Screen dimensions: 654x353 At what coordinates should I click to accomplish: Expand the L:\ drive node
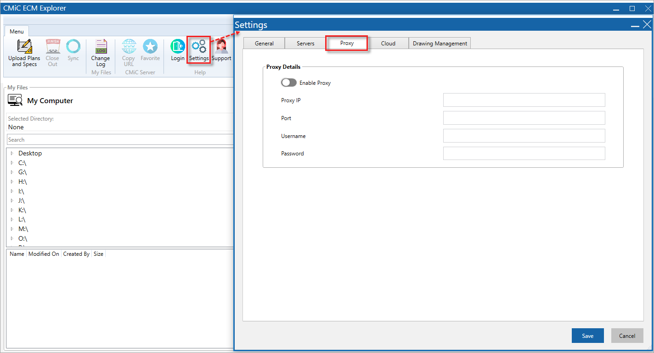tap(12, 220)
